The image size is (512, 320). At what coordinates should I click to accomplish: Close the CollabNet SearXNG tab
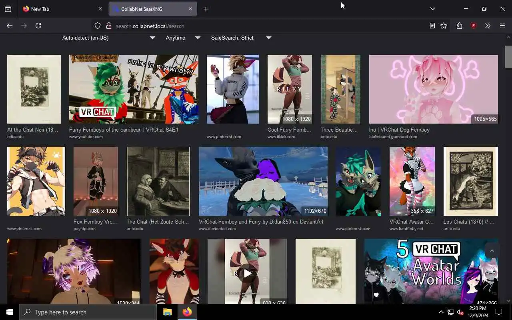tap(190, 9)
